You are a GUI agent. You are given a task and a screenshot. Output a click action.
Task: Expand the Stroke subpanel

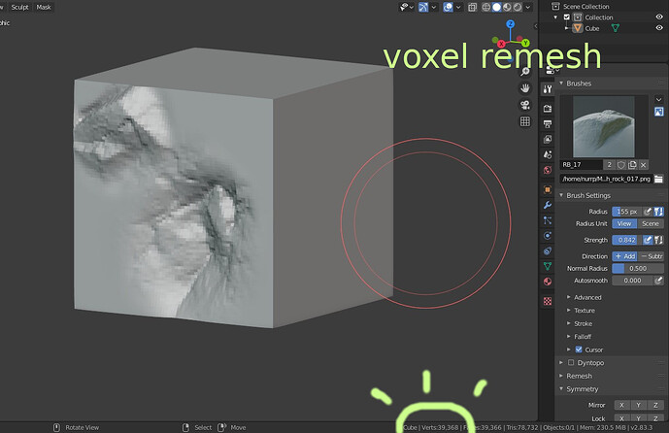pyautogui.click(x=568, y=324)
